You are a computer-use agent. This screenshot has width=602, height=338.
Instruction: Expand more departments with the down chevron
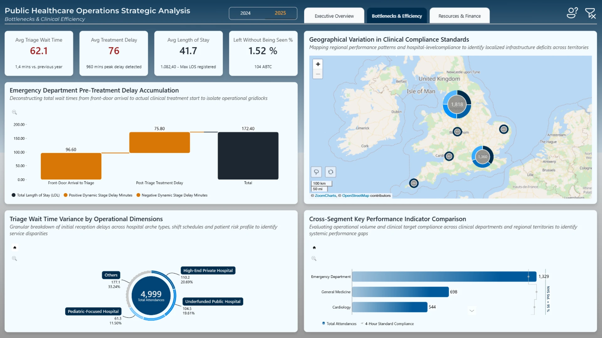click(472, 311)
